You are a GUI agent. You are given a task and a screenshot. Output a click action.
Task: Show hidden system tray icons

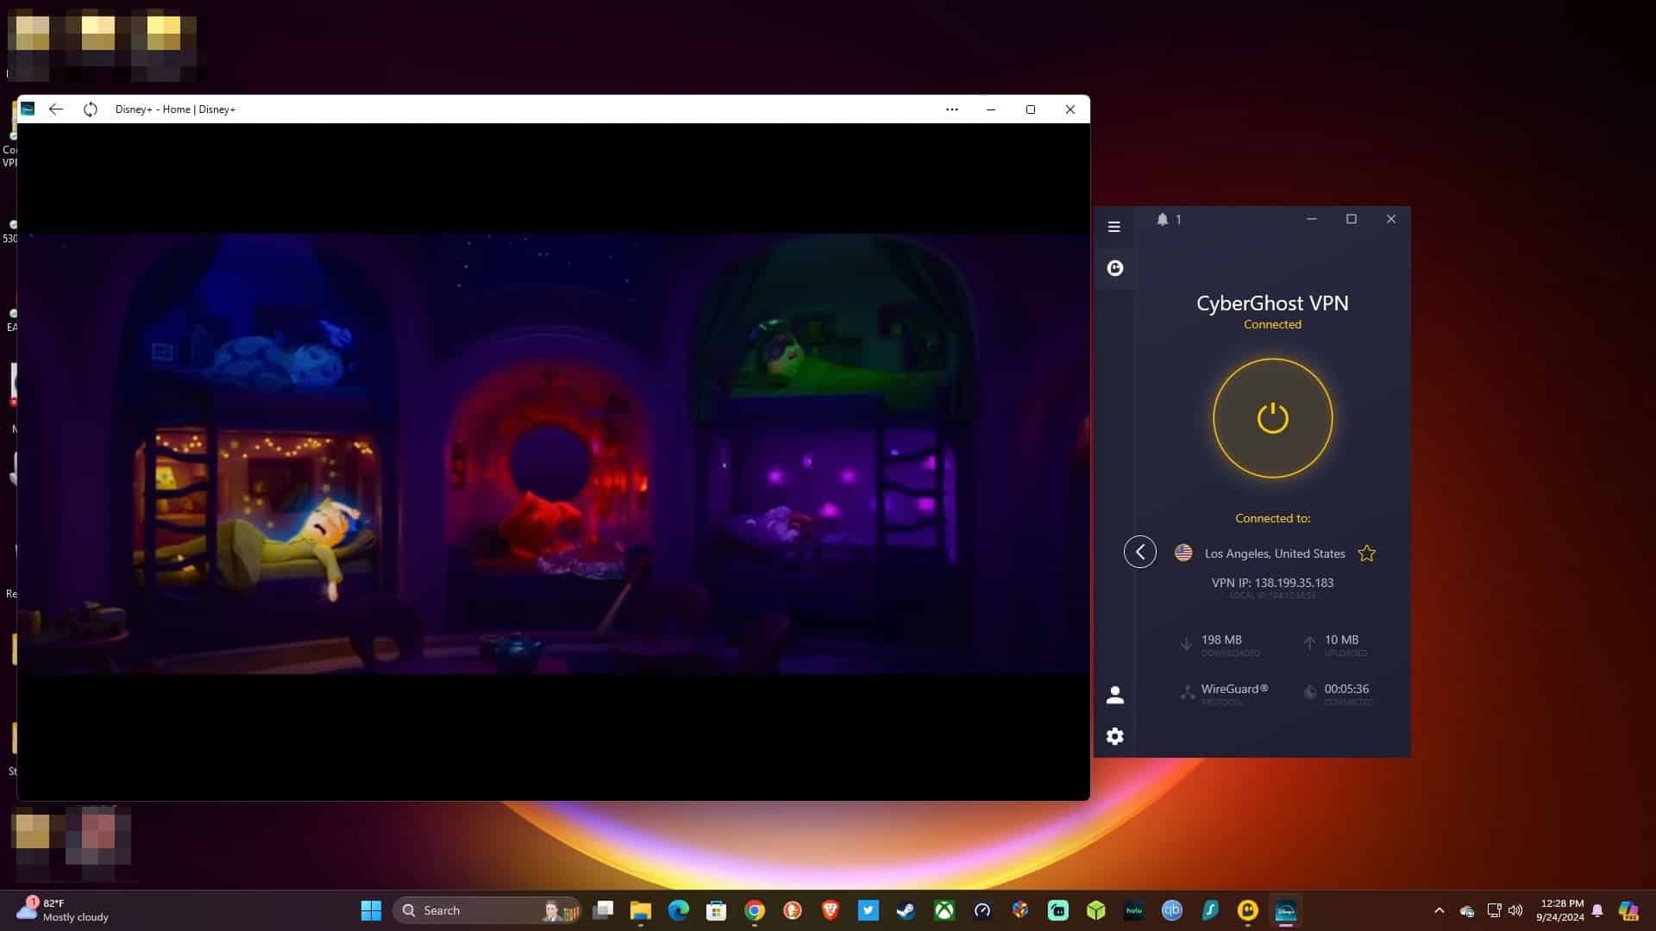[1439, 910]
